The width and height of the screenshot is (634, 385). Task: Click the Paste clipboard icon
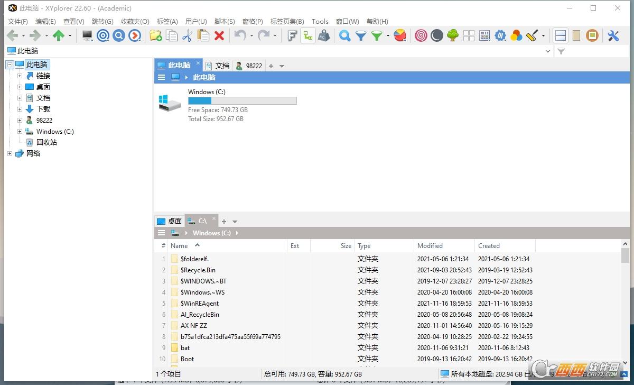[x=203, y=35]
